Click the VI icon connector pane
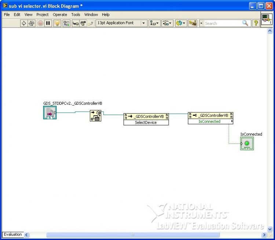This screenshot has width=275, height=240. (x=267, y=19)
